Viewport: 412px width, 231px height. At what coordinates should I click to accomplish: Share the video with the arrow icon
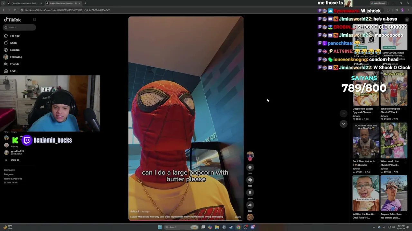click(x=250, y=205)
